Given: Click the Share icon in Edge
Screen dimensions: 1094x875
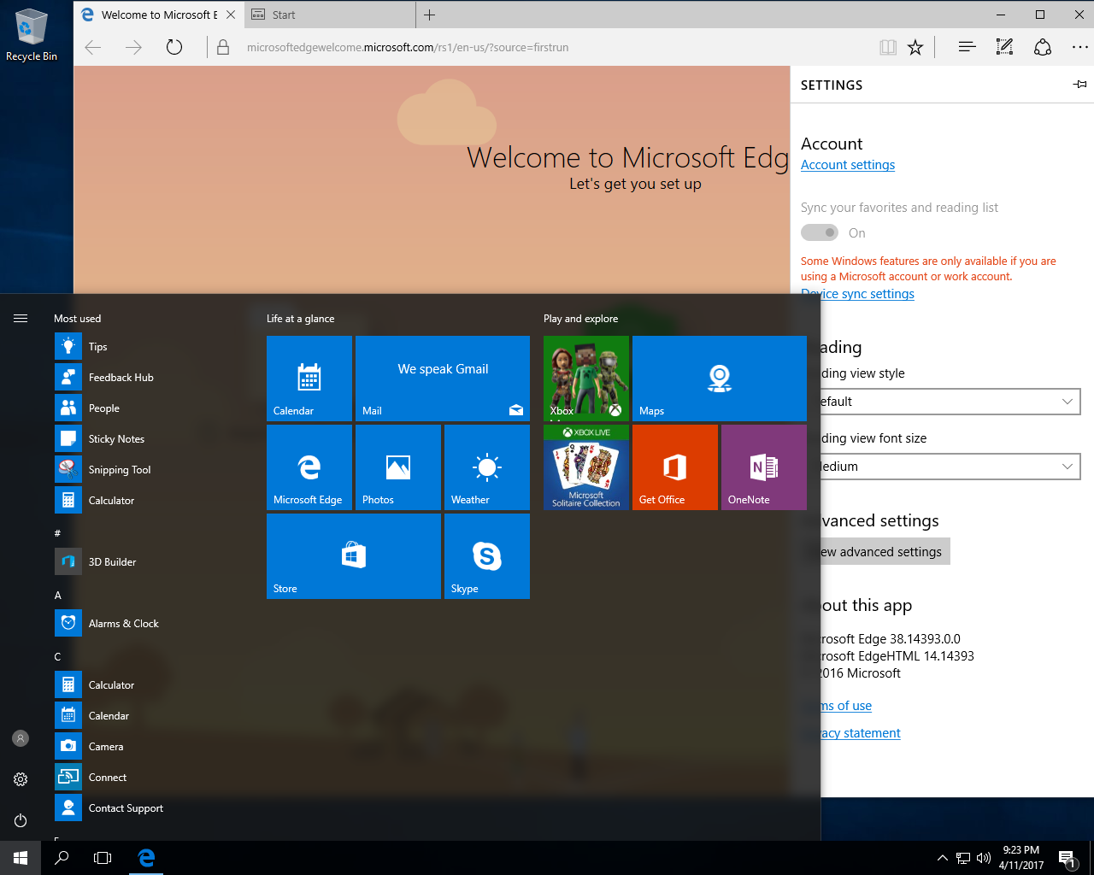Looking at the screenshot, I should coord(1043,48).
